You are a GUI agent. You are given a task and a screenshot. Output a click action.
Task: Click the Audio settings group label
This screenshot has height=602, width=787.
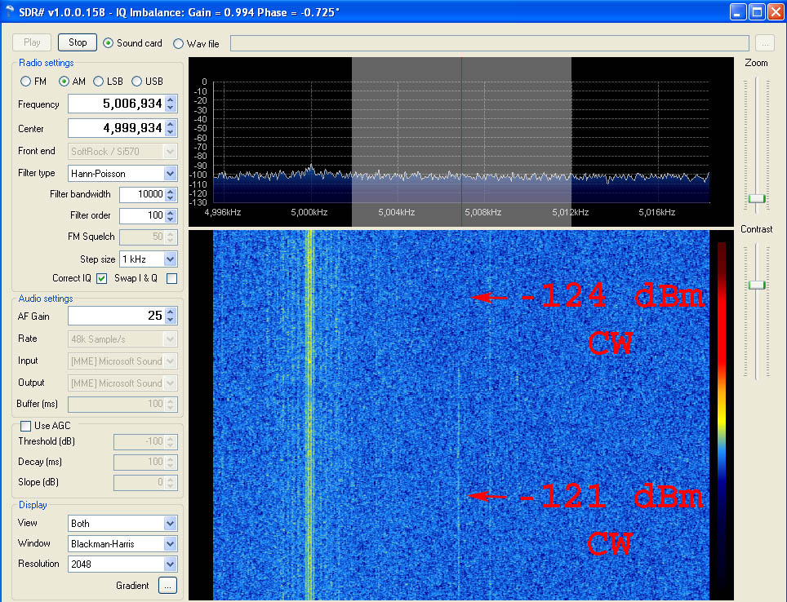pyautogui.click(x=46, y=299)
